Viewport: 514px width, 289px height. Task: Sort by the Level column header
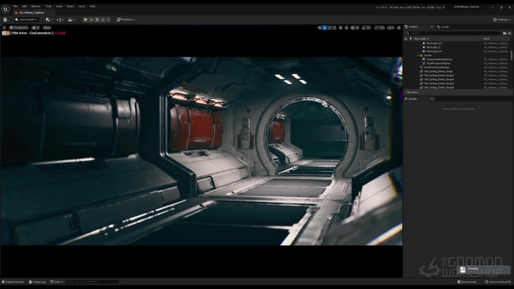click(486, 39)
